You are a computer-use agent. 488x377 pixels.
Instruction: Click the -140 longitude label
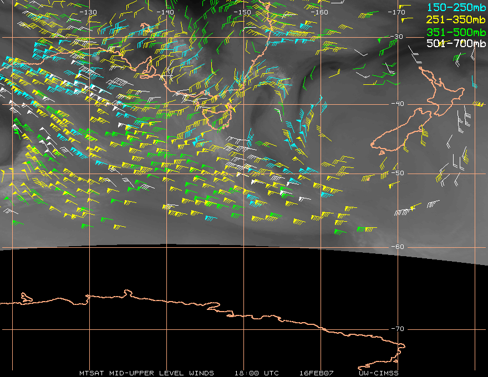point(165,12)
